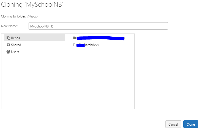Viewport: 198px width, 132px height.
Task: Click the Repos icon in the folder list
Action: (x=8, y=38)
